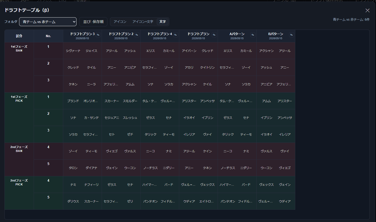Image resolution: width=376 pixels, height=222 pixels.
Task: Click タリック in the ドラフトプラン 4 column
Action: point(150,135)
